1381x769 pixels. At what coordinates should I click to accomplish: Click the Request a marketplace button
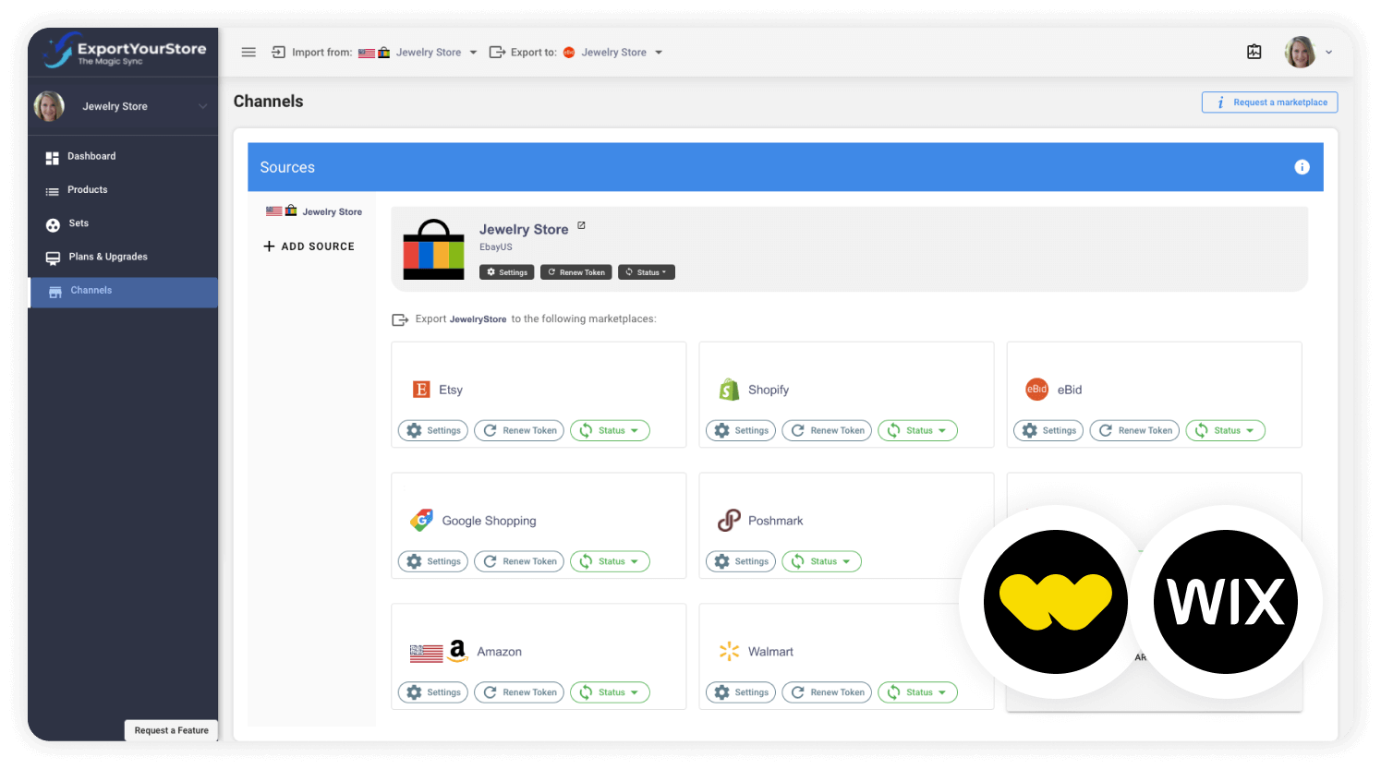(1269, 102)
